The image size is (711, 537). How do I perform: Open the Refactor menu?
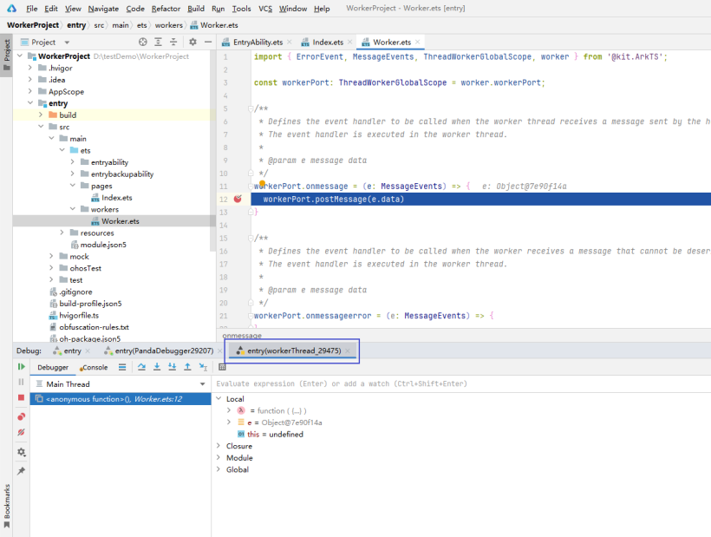pos(166,9)
